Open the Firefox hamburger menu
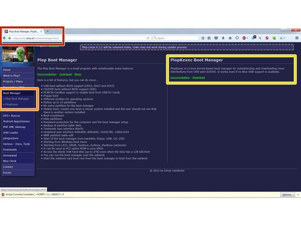Viewport: 301px width, 226px height. [x=297, y=38]
